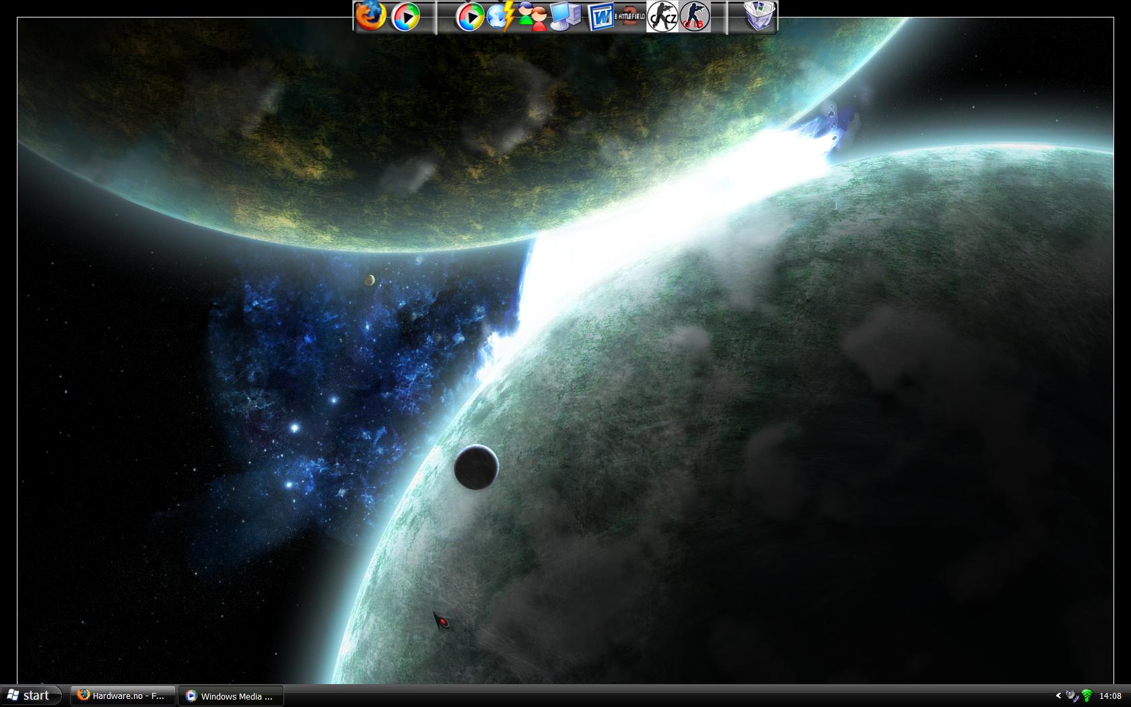Launch Microsoft Word from the dock
This screenshot has height=707, width=1131.
(600, 17)
